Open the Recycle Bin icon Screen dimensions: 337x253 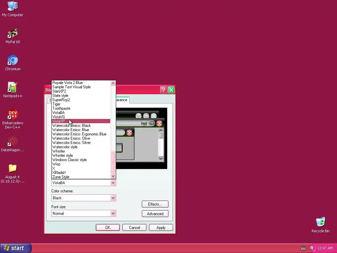pyautogui.click(x=321, y=225)
